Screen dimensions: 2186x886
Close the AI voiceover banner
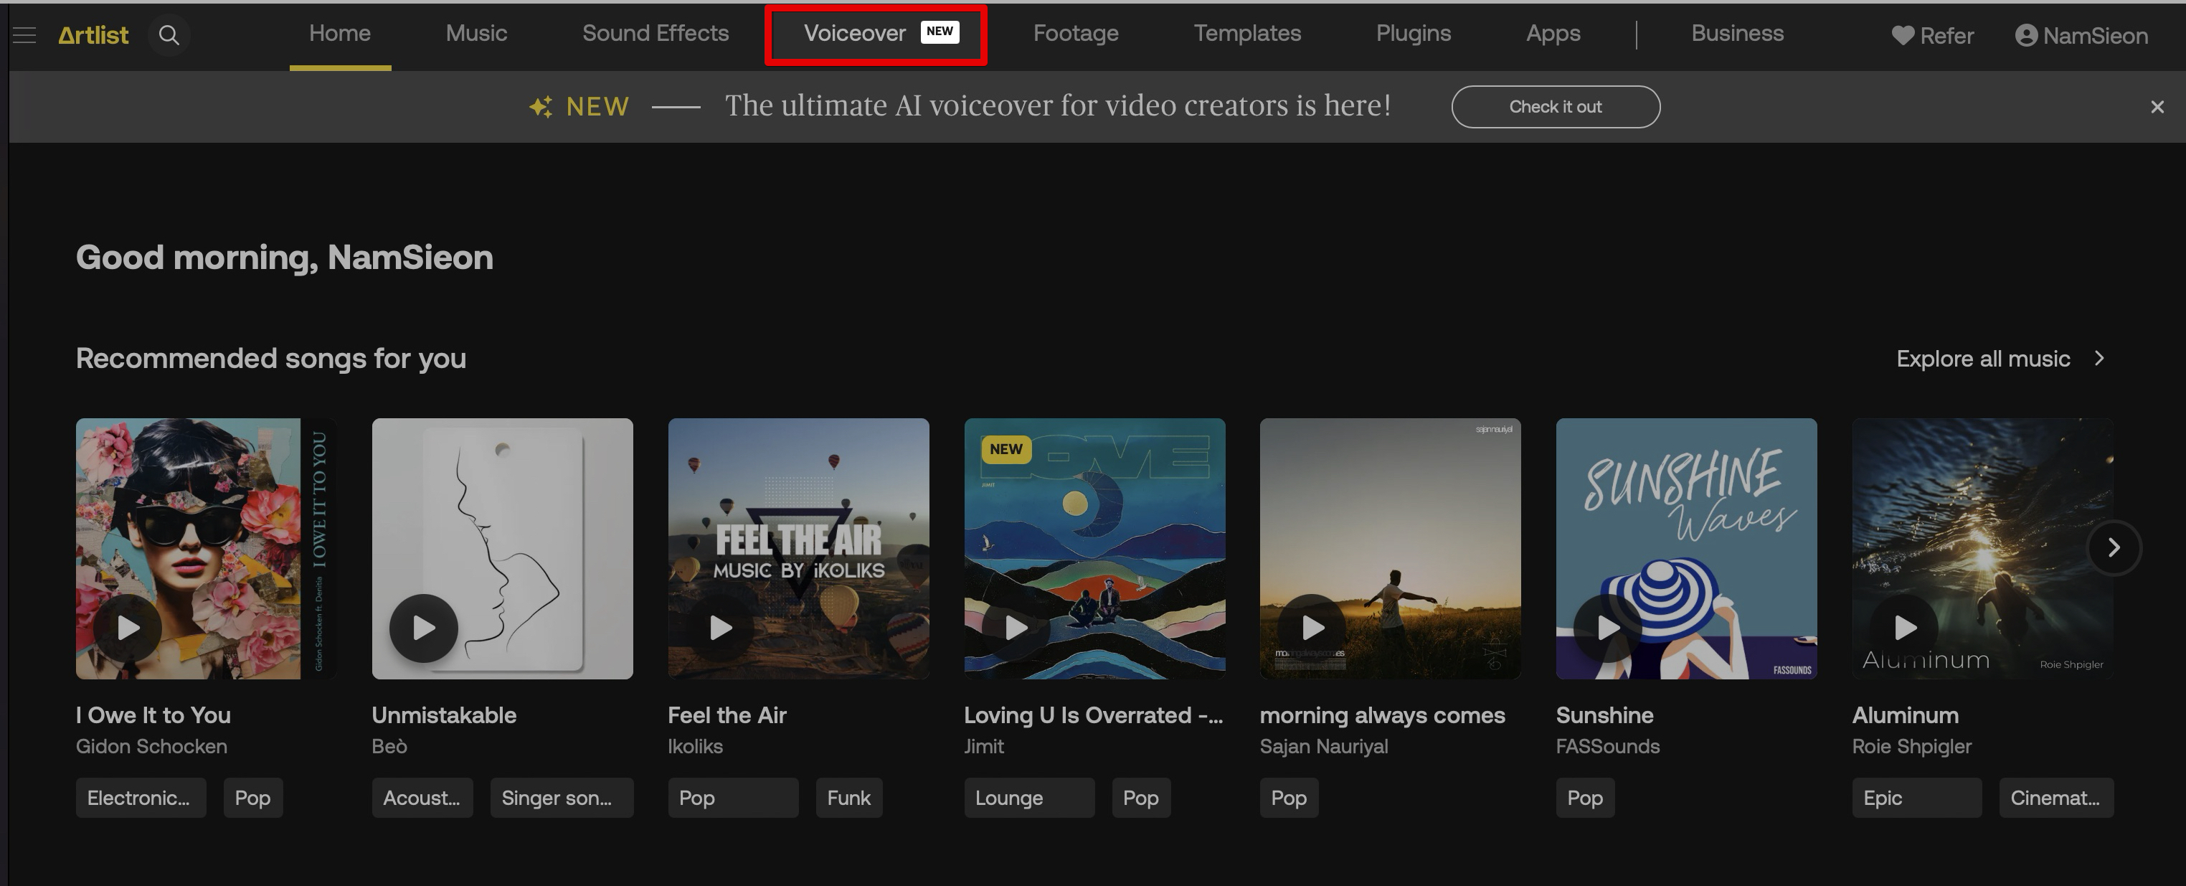click(2157, 107)
